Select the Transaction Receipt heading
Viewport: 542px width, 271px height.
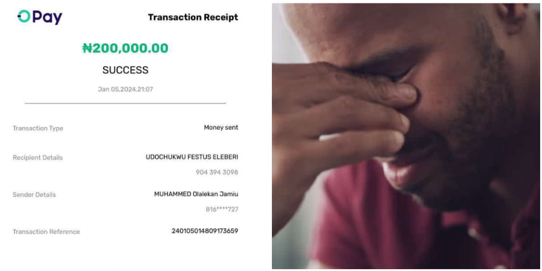tap(193, 17)
